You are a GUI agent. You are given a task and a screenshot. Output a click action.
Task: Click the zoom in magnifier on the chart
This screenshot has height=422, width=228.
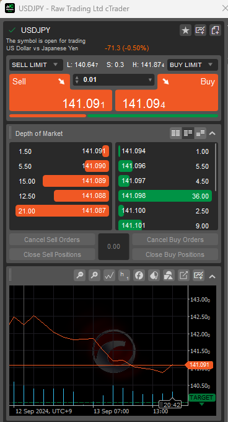tap(94, 276)
